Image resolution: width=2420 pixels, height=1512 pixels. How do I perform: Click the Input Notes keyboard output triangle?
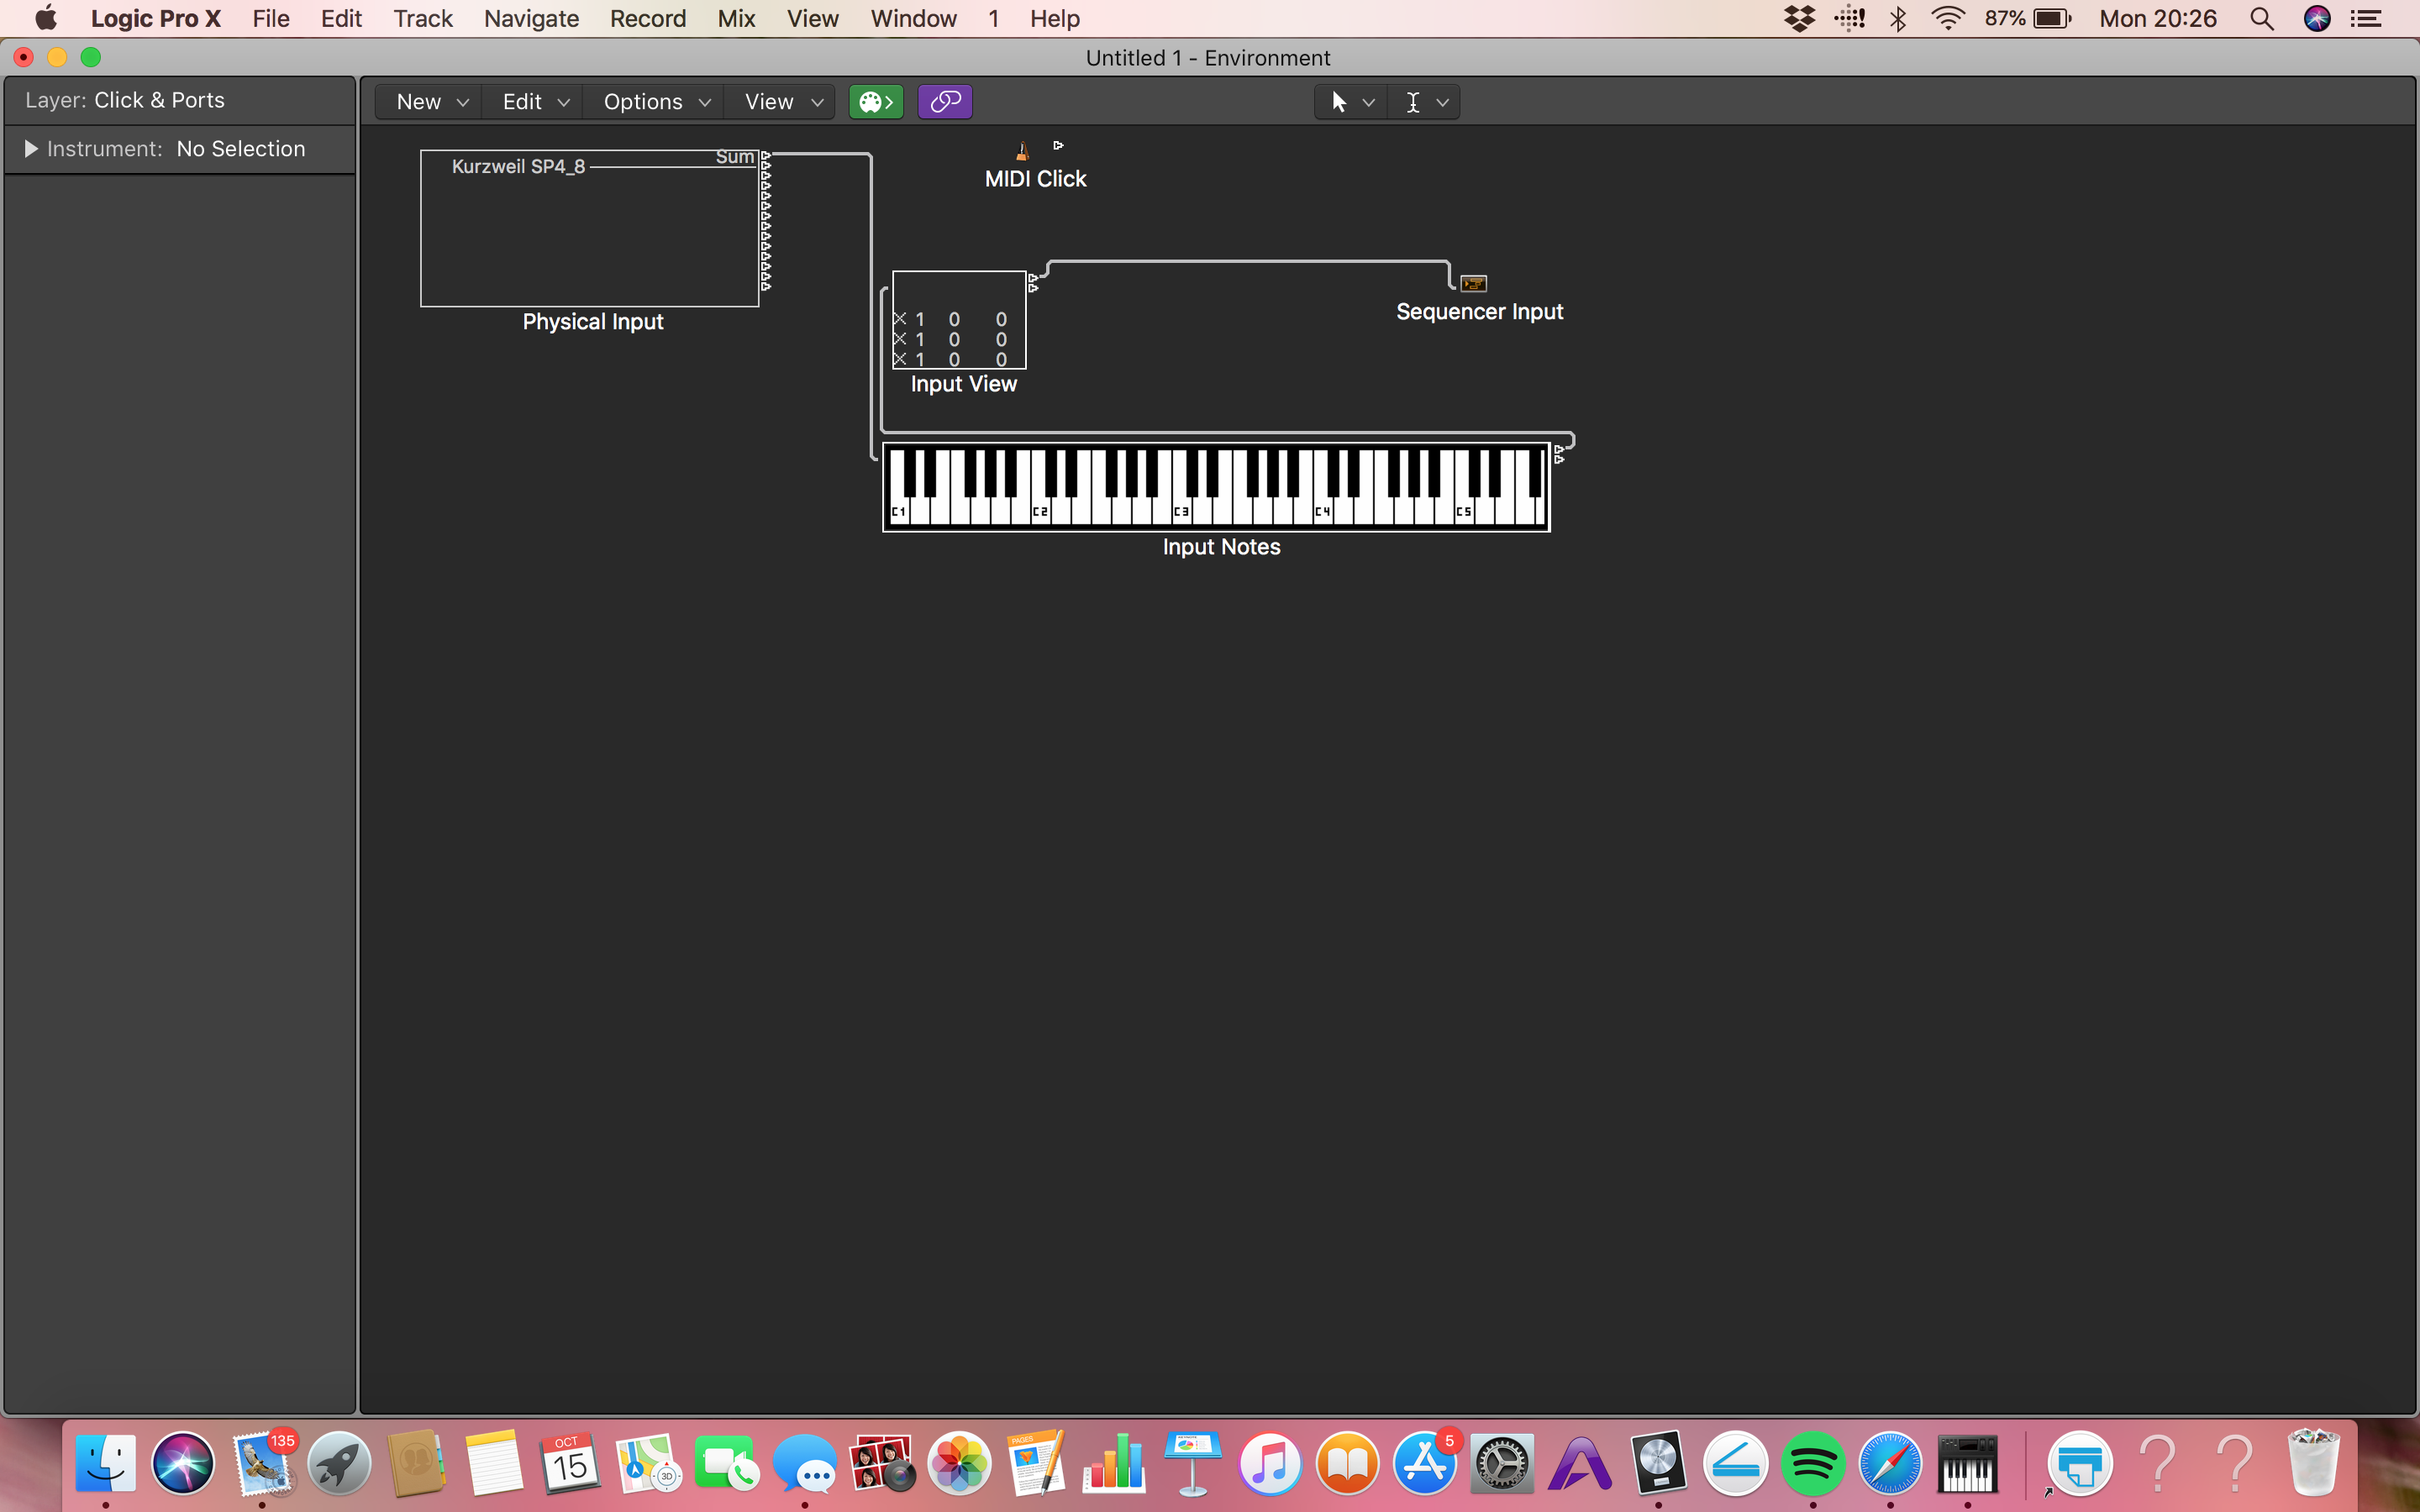(x=1559, y=449)
